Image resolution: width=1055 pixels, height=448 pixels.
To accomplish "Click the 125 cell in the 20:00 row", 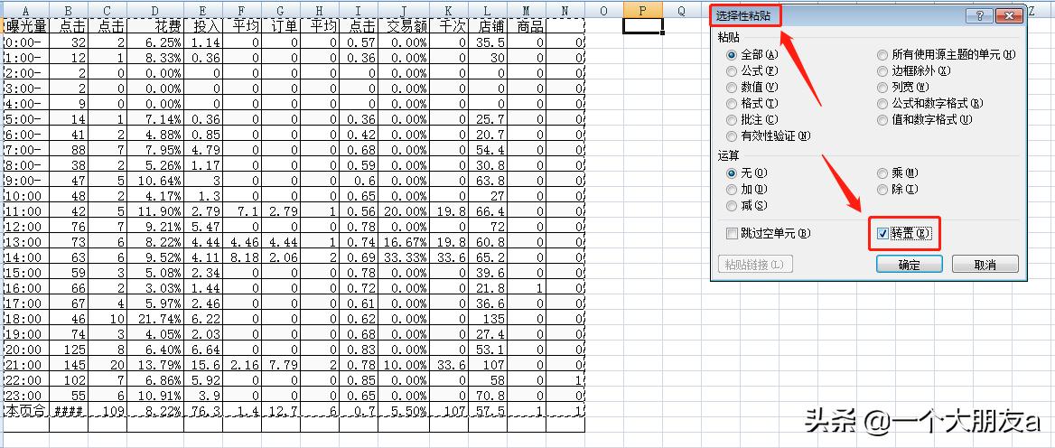I will [68, 350].
